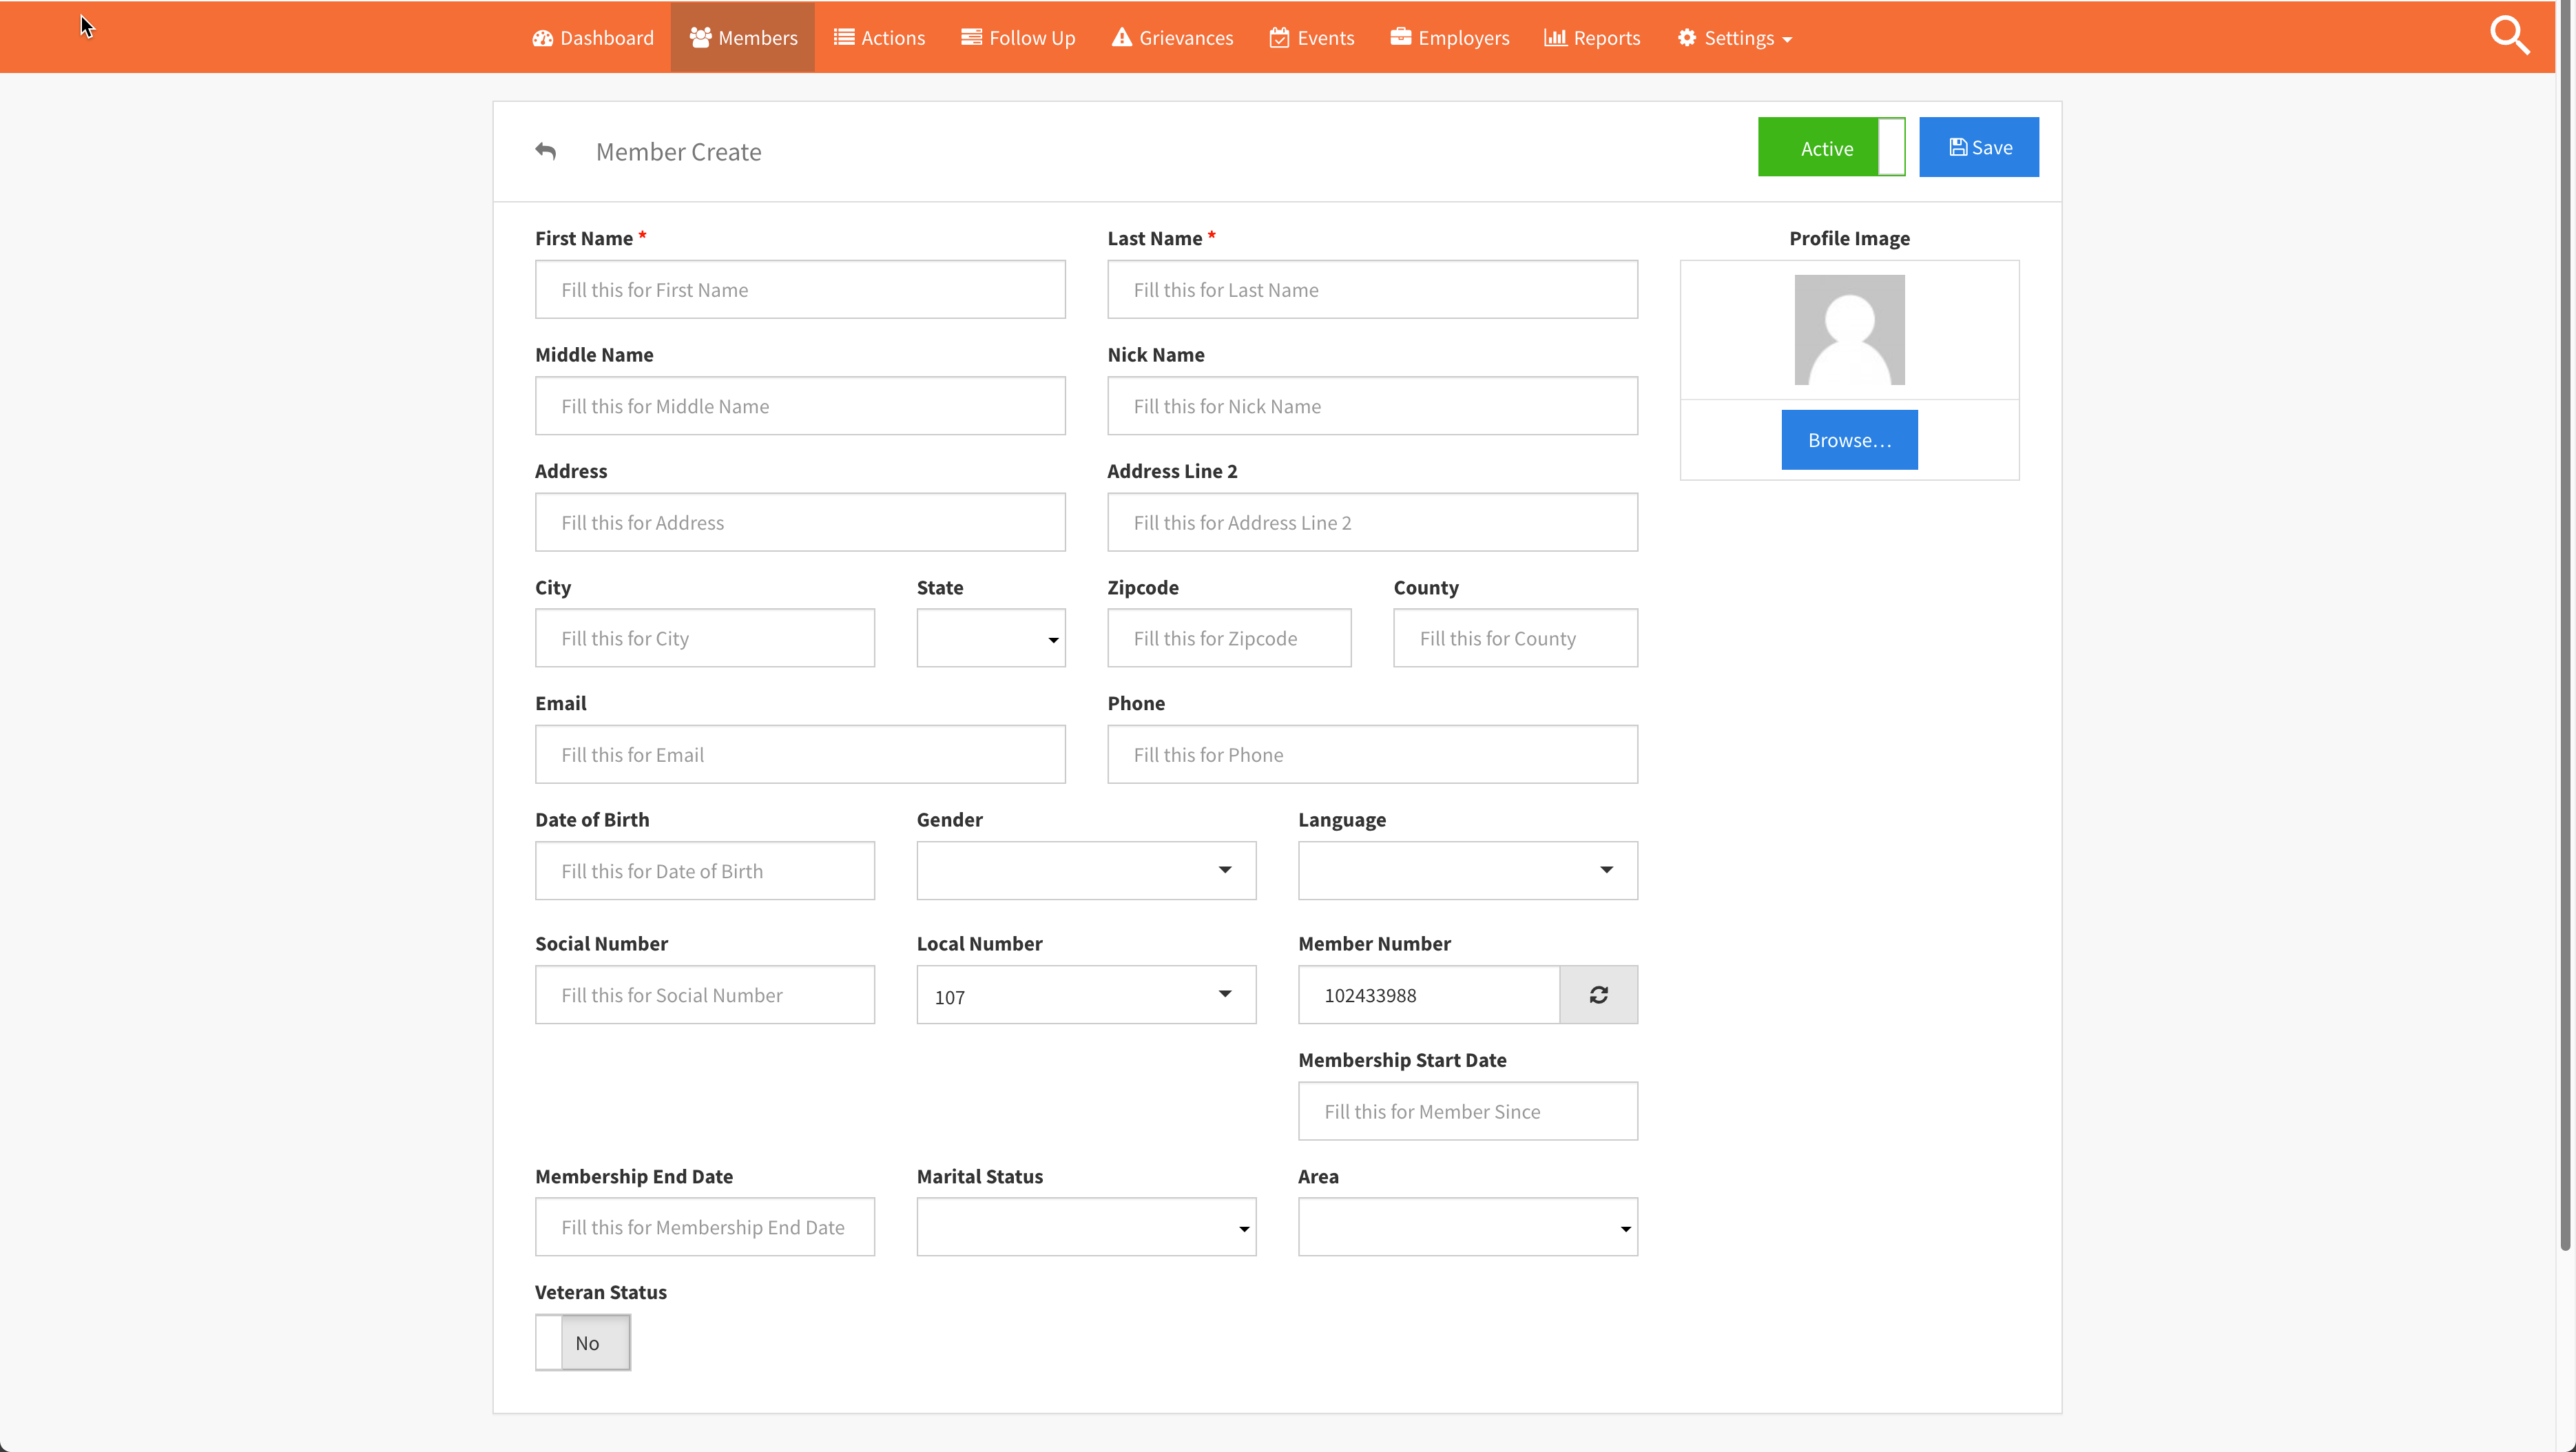Open the State dropdown
This screenshot has height=1452, width=2576.
click(x=991, y=638)
